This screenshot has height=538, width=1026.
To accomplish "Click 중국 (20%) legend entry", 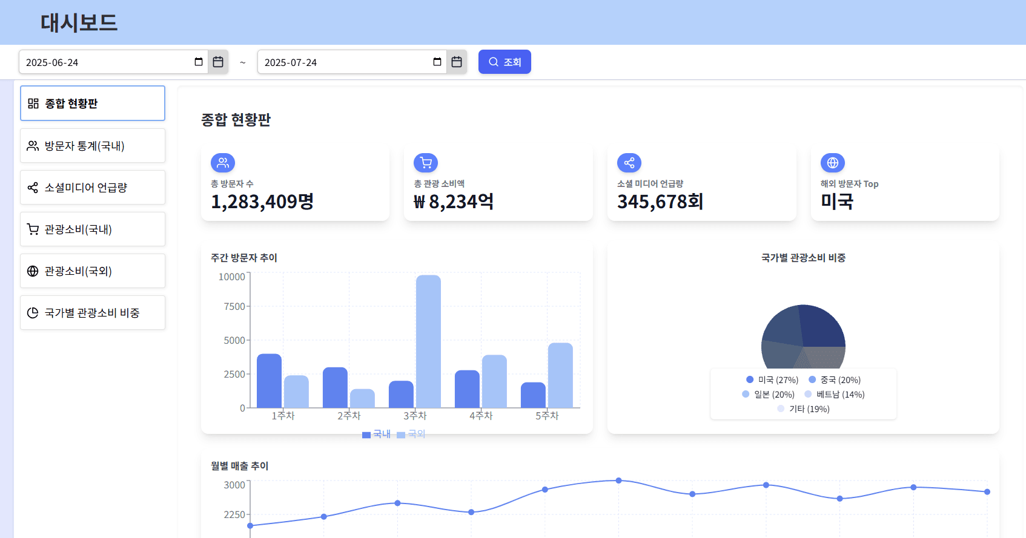I will [835, 380].
